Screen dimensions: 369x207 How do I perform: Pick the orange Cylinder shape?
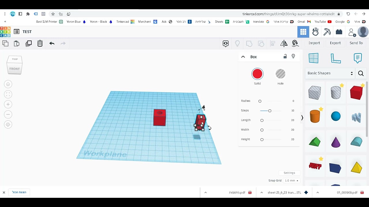[315, 116]
